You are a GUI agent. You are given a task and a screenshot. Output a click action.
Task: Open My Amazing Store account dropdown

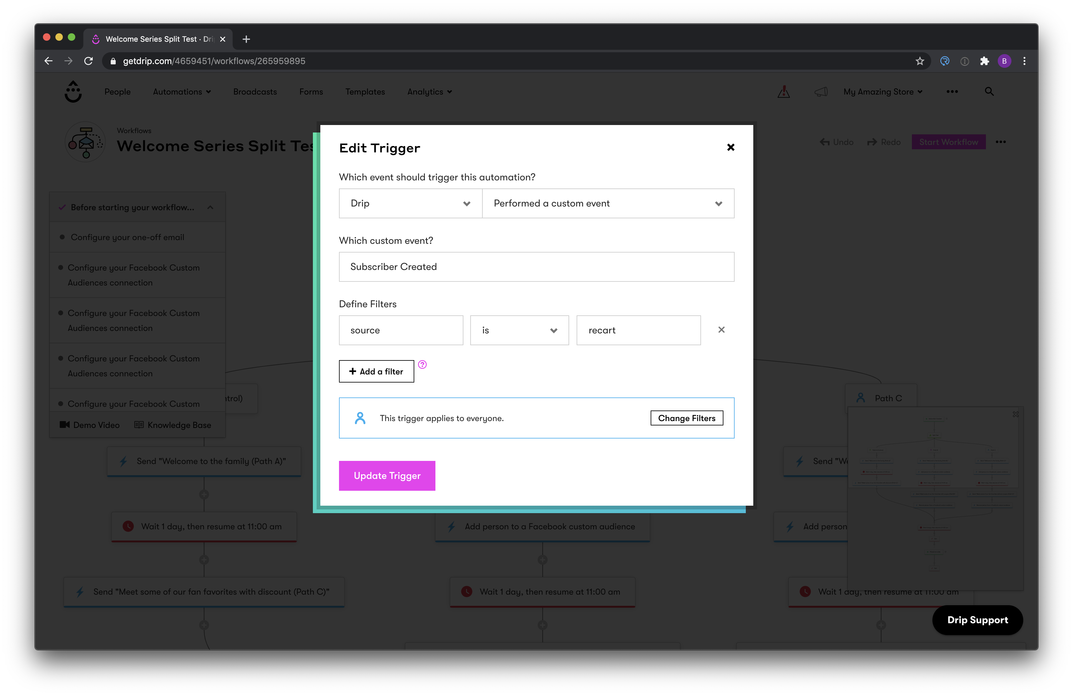(883, 91)
